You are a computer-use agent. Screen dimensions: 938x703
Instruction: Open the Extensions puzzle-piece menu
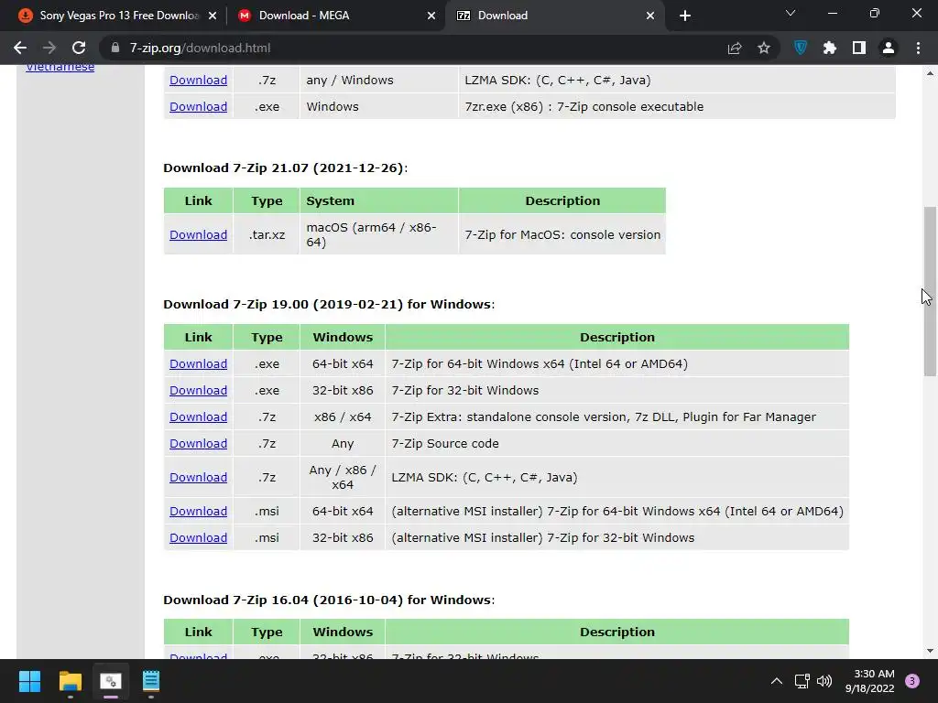[830, 48]
